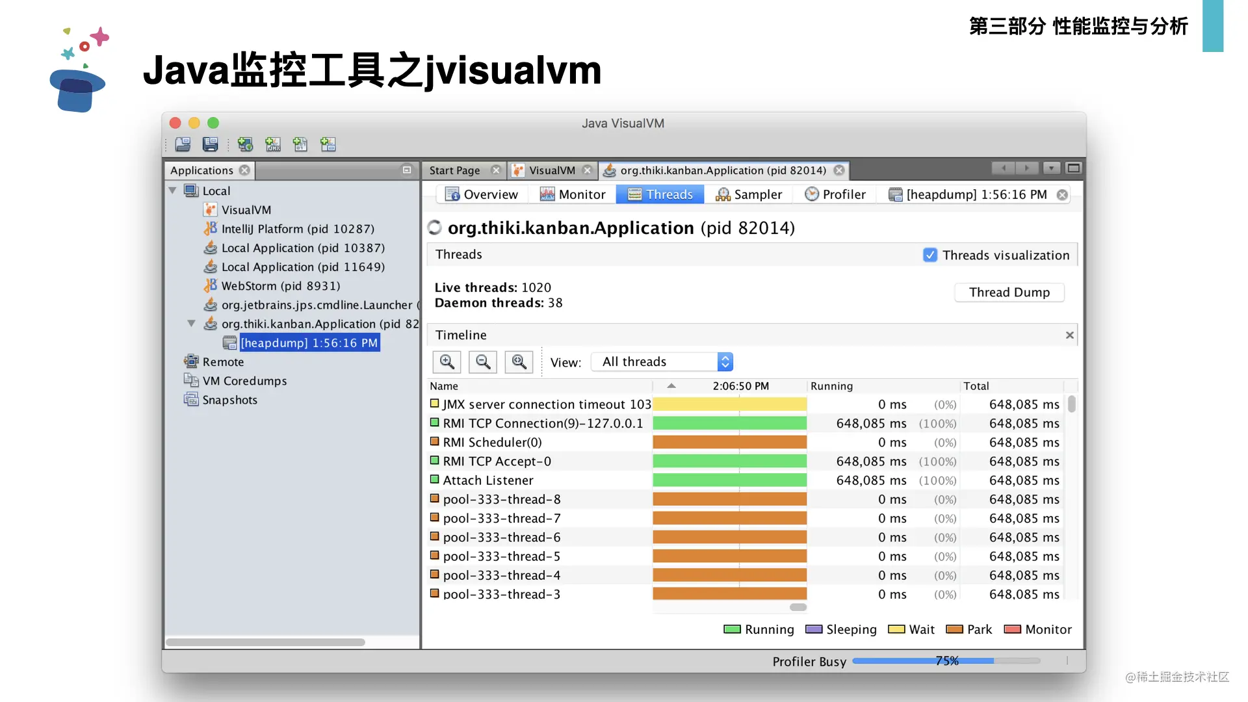
Task: Collapse the Local tree node
Action: [173, 191]
